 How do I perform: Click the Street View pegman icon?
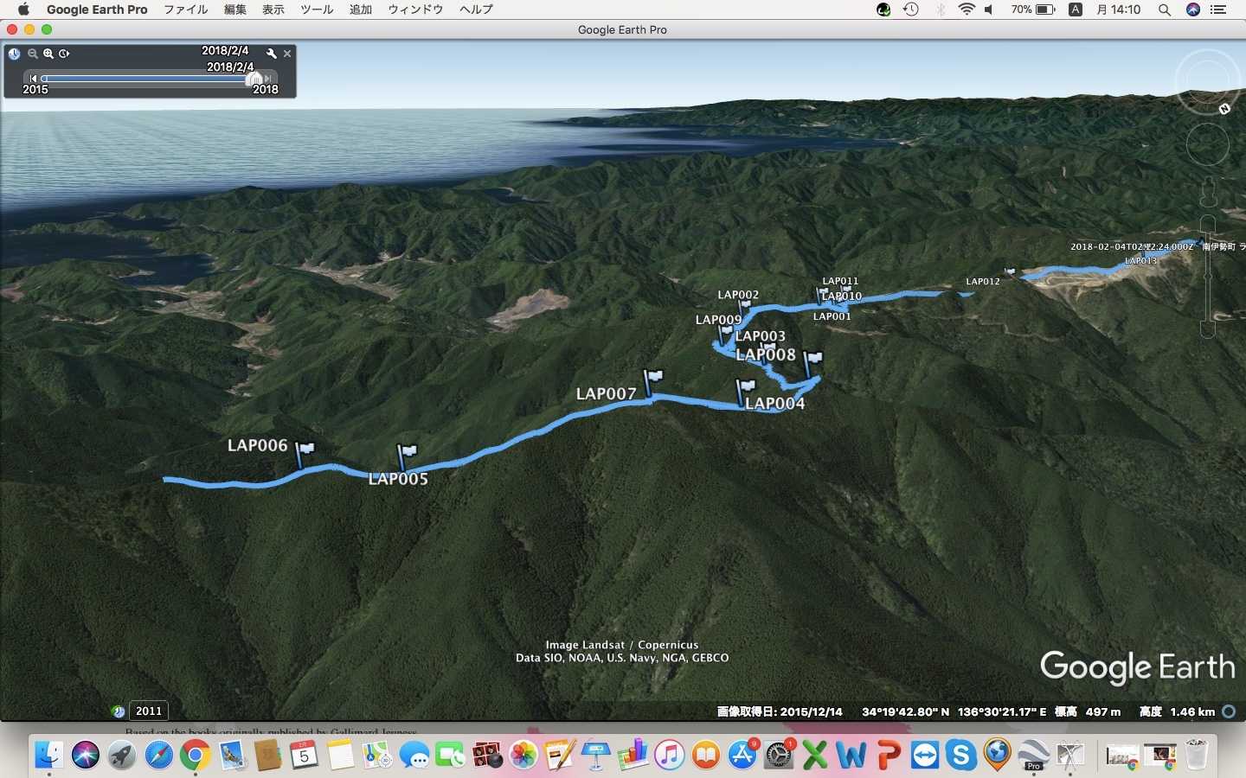click(x=1208, y=191)
